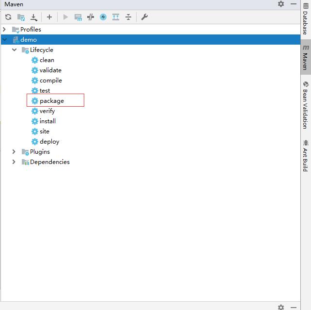Expand the Dependencies node

[14, 162]
